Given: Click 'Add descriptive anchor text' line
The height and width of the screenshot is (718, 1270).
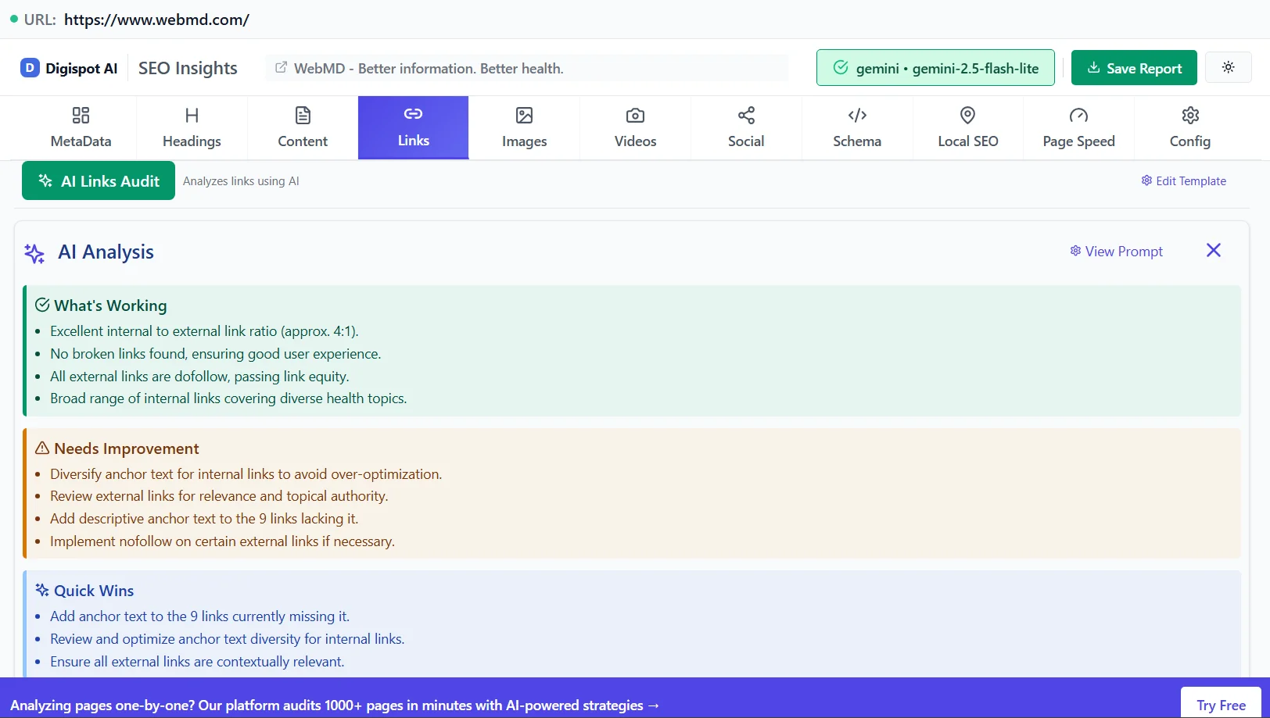Looking at the screenshot, I should pyautogui.click(x=204, y=519).
